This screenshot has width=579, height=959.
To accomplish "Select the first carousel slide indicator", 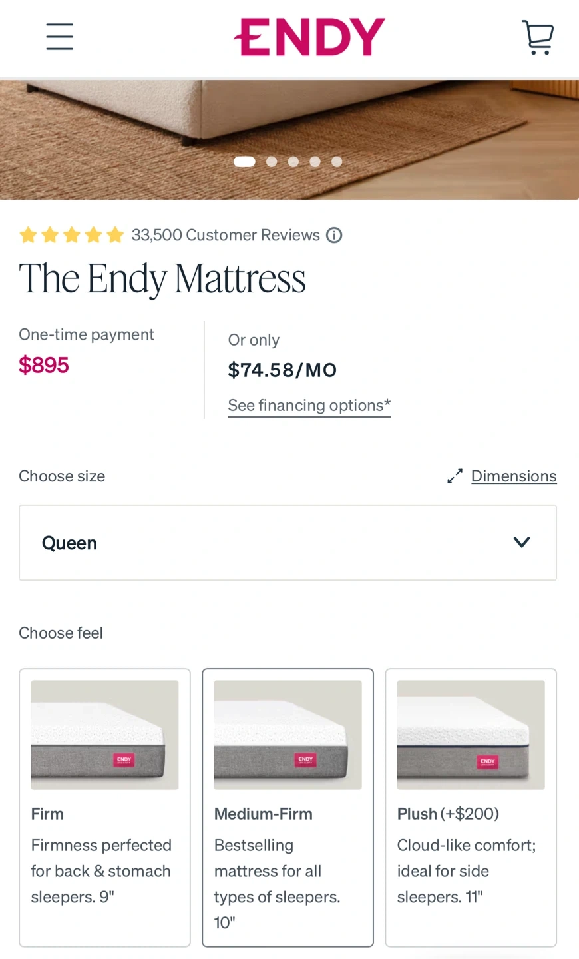I will tap(244, 161).
